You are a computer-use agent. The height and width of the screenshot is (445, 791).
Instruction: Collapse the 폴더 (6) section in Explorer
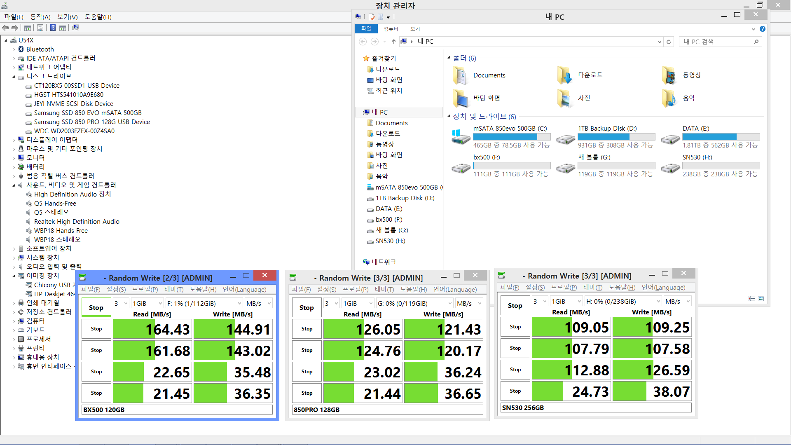(449, 58)
